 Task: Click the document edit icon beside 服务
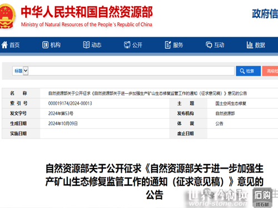click(168, 45)
